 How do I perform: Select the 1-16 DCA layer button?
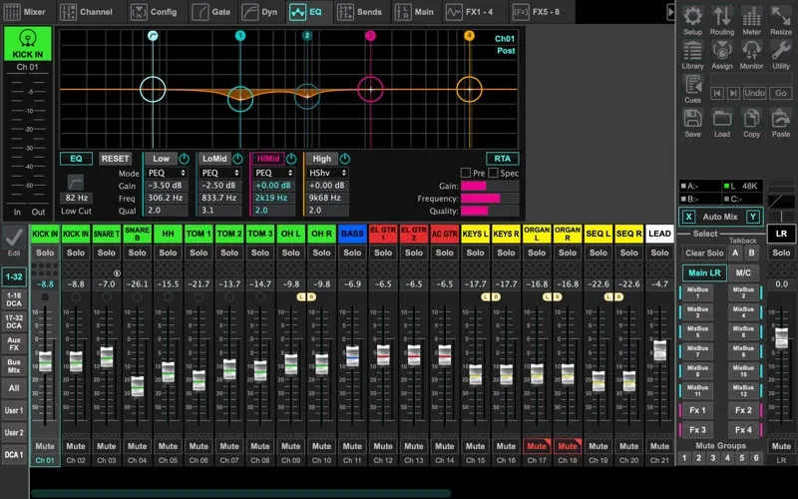[14, 299]
